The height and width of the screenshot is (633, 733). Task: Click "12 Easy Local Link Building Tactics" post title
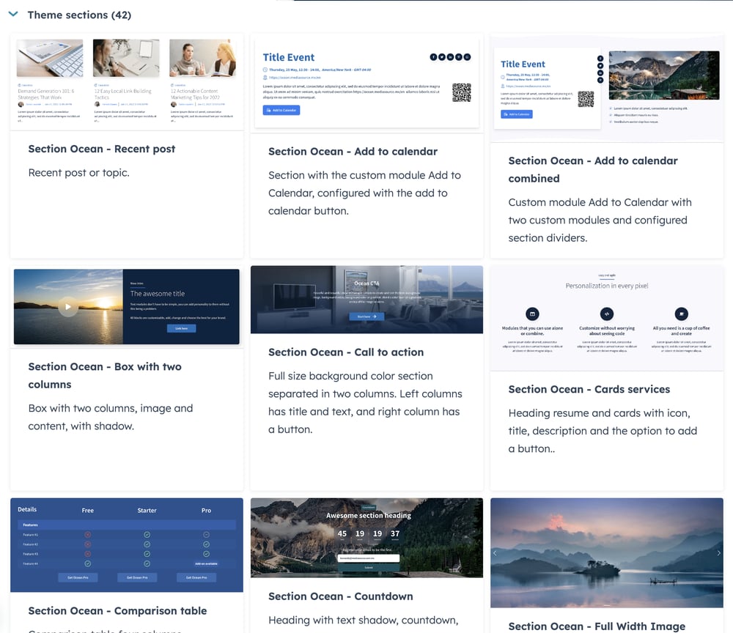point(123,94)
